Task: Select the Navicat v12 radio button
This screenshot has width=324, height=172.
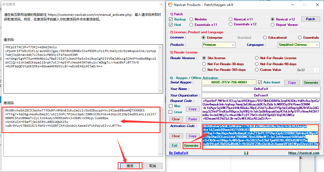Action: tap(273, 19)
